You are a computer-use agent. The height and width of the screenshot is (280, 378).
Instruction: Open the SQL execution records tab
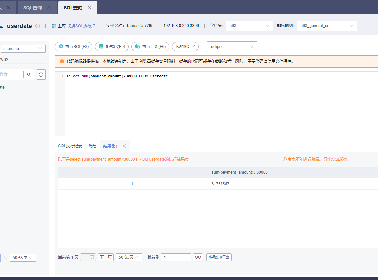click(70, 146)
